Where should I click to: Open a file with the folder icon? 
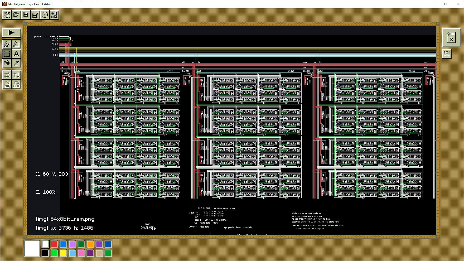coord(16,15)
